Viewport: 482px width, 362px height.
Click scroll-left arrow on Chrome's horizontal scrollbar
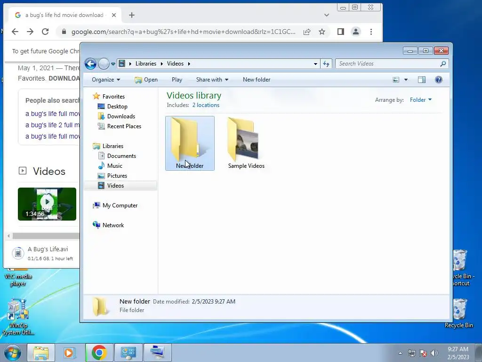tap(8, 236)
